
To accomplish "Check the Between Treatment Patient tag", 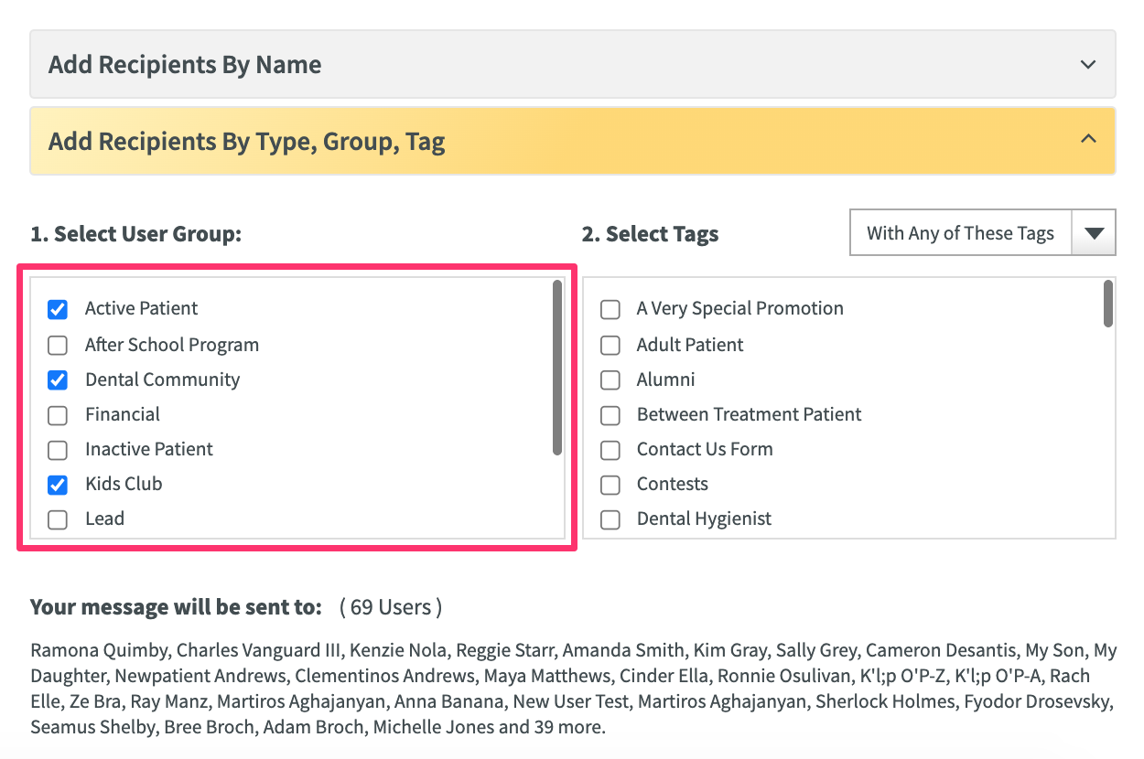I will (x=610, y=415).
